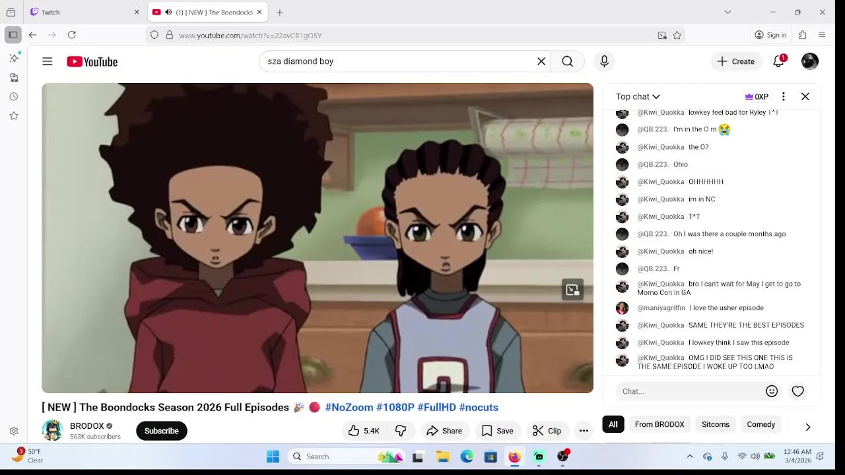Close the Twitch tab
The height and width of the screenshot is (475, 845).
[137, 12]
